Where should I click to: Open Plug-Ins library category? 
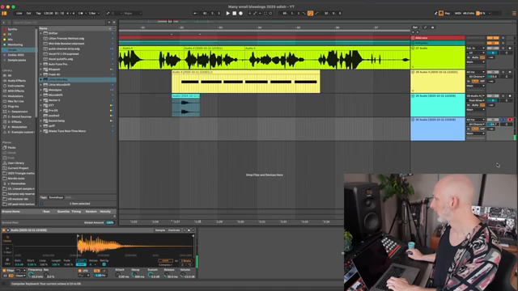[x=13, y=106]
